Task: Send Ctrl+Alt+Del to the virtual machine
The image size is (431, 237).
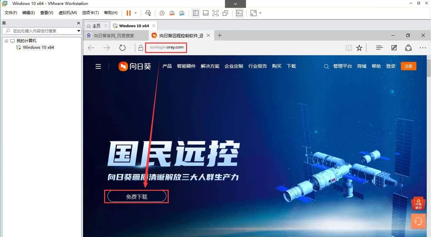Action: 148,13
